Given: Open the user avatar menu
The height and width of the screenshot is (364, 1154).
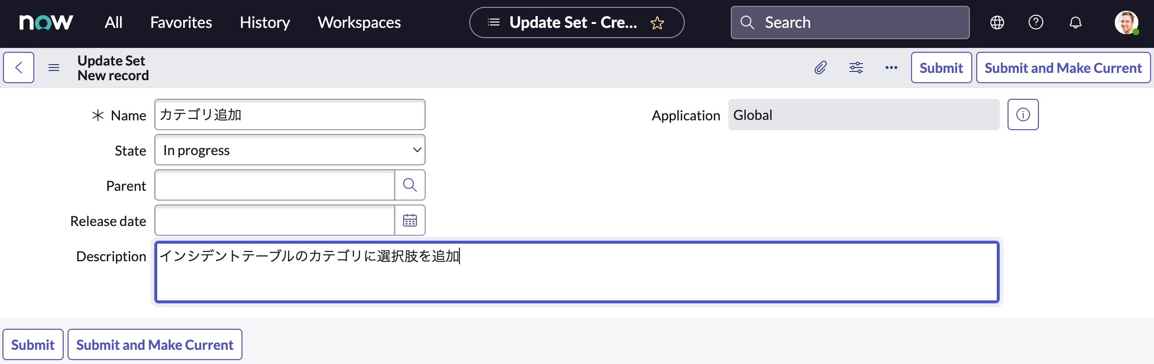Looking at the screenshot, I should tap(1127, 23).
